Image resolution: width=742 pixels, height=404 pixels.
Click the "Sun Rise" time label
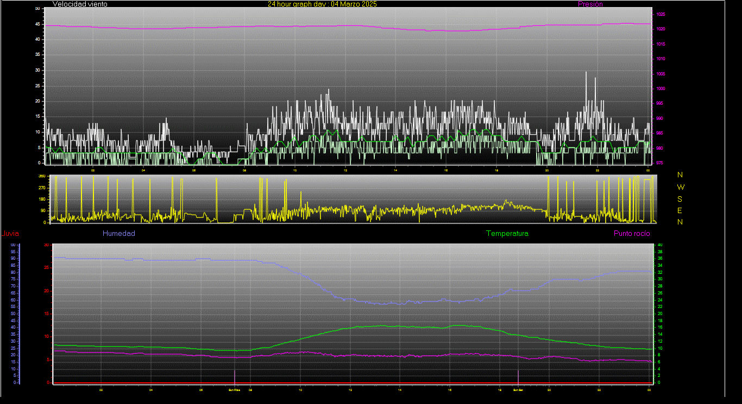tap(234, 389)
